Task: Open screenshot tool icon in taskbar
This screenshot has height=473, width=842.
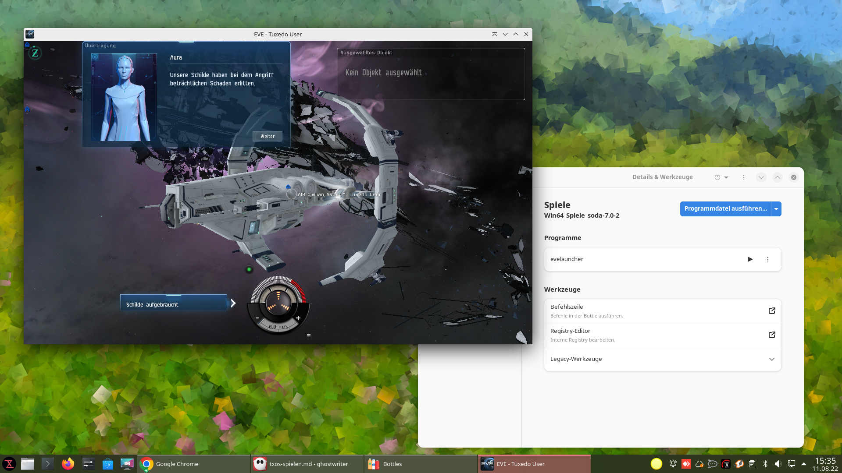Action: click(127, 464)
